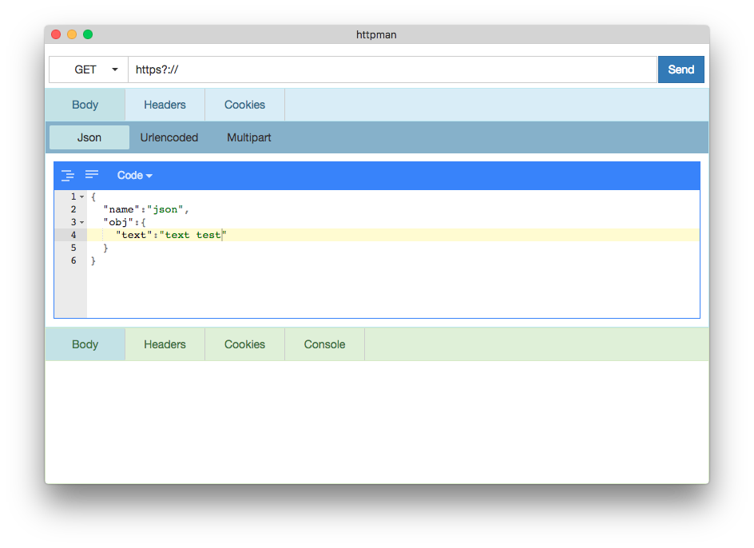Image resolution: width=754 pixels, height=548 pixels.
Task: Close the httpman window
Action: tap(56, 34)
